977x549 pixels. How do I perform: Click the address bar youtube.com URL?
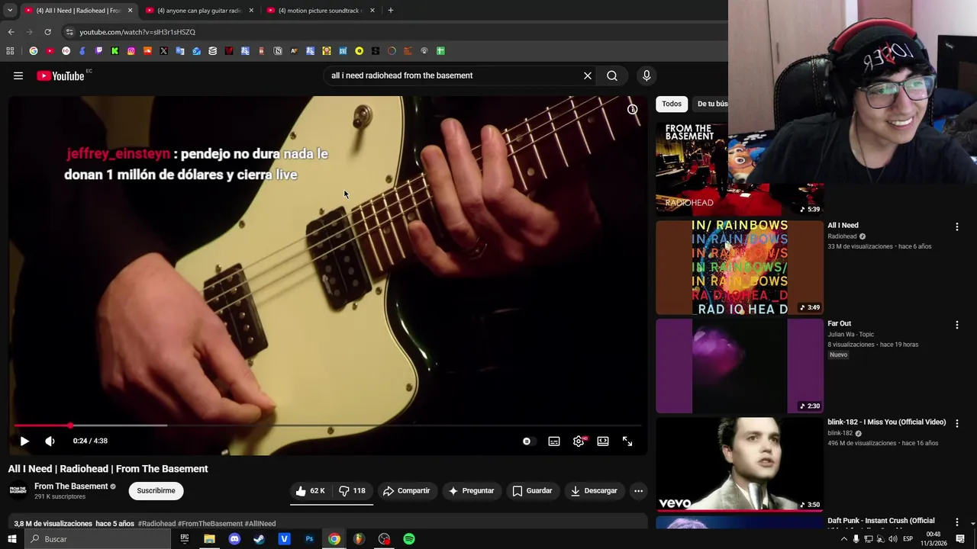click(137, 32)
